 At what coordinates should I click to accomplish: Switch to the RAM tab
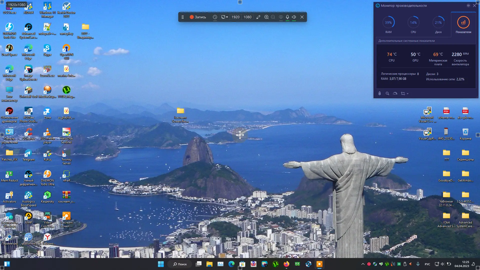click(388, 24)
